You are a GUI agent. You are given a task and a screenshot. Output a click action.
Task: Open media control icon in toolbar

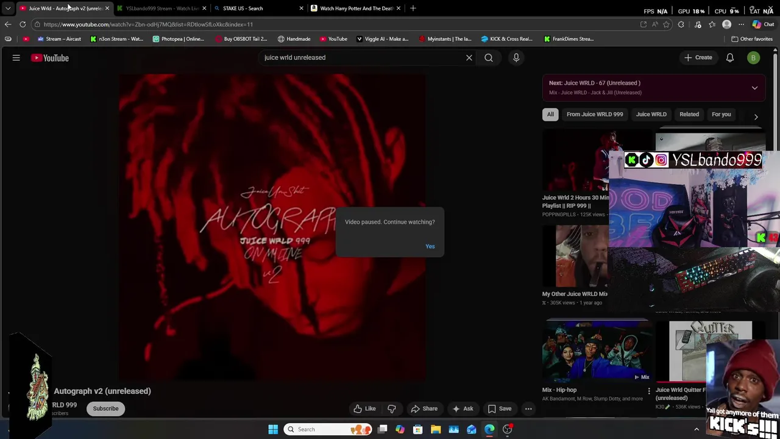tap(698, 24)
